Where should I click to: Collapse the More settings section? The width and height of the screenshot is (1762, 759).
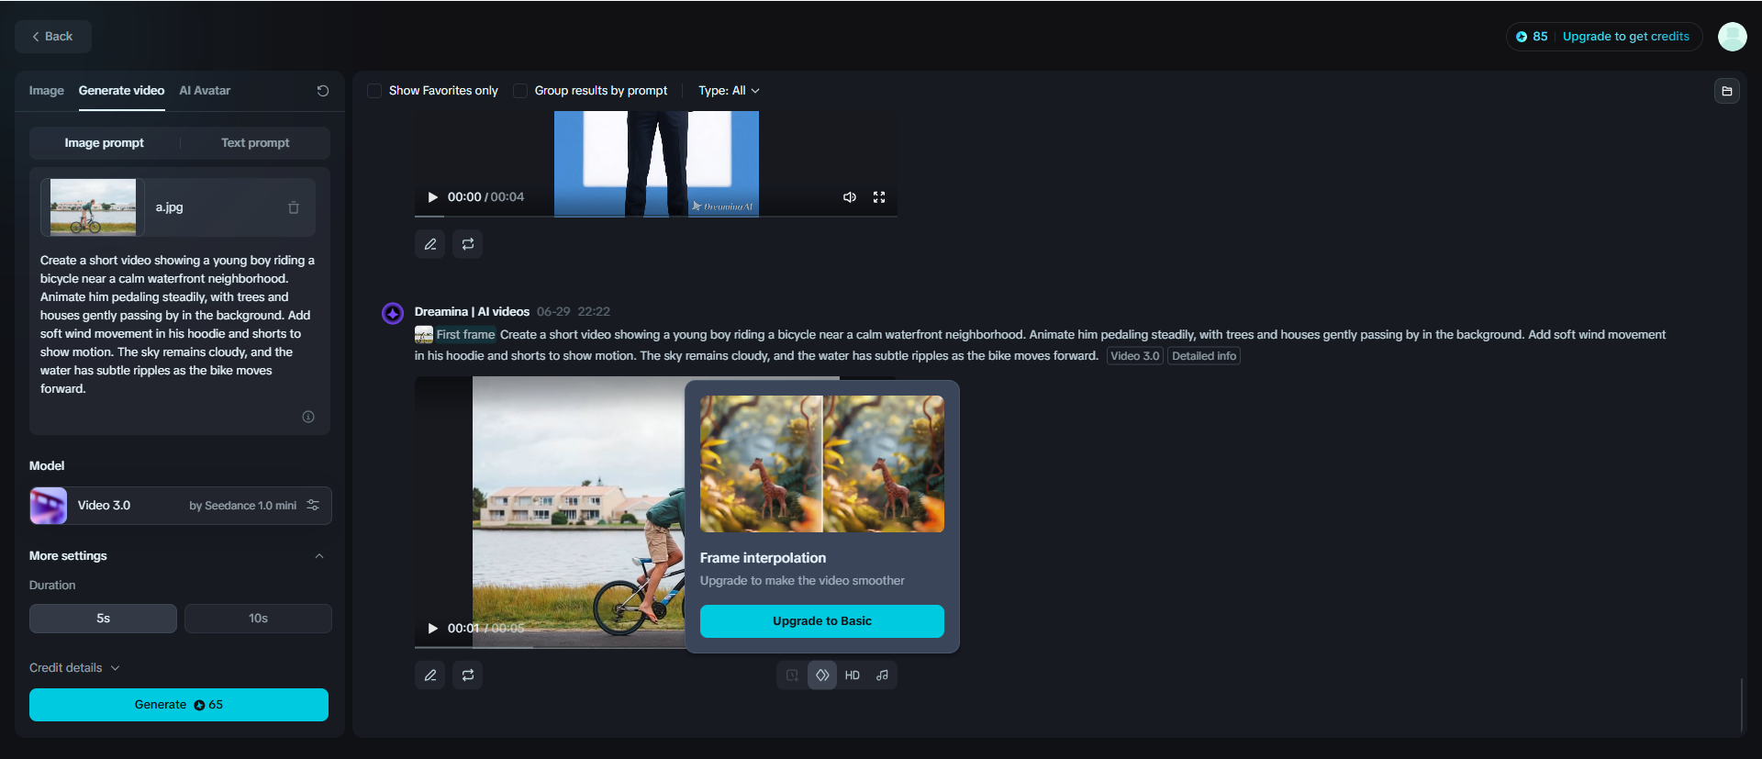319,556
